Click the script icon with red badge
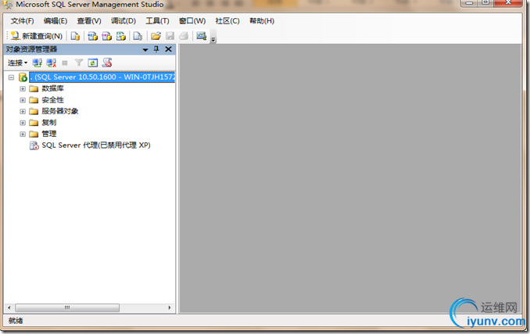The height and width of the screenshot is (334, 530). click(107, 63)
